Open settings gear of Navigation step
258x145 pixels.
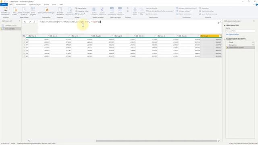(253, 45)
